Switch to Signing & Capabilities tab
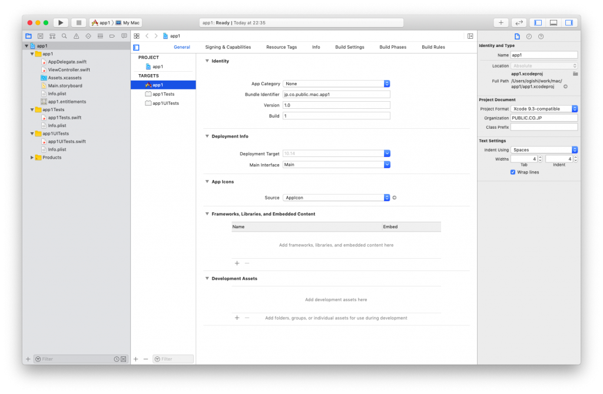 pyautogui.click(x=228, y=47)
